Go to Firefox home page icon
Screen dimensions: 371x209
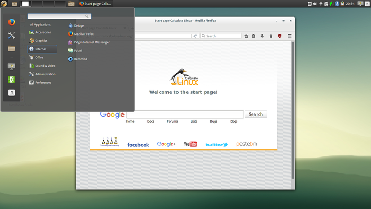tap(271, 36)
